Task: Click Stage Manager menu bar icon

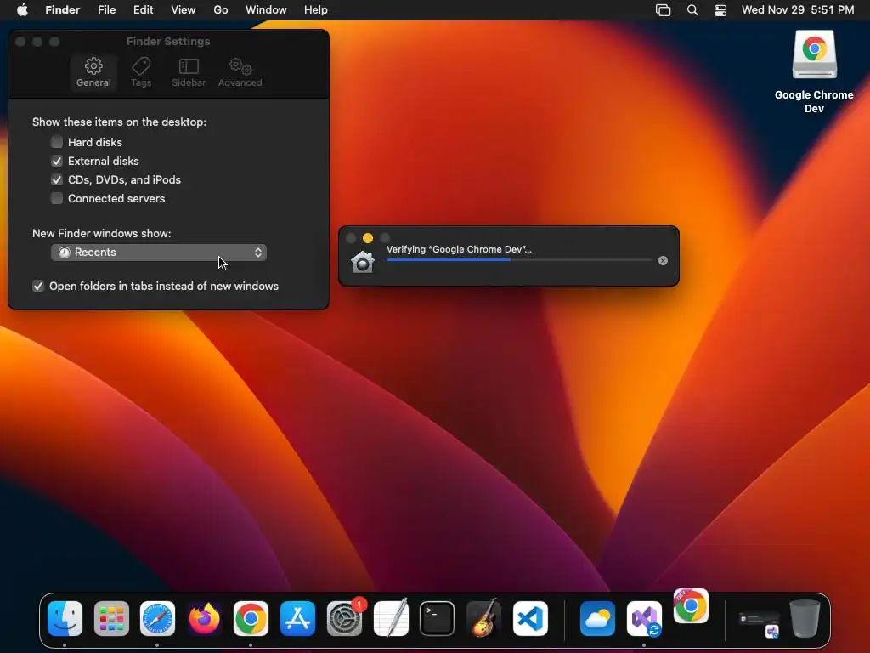Action: point(663,10)
